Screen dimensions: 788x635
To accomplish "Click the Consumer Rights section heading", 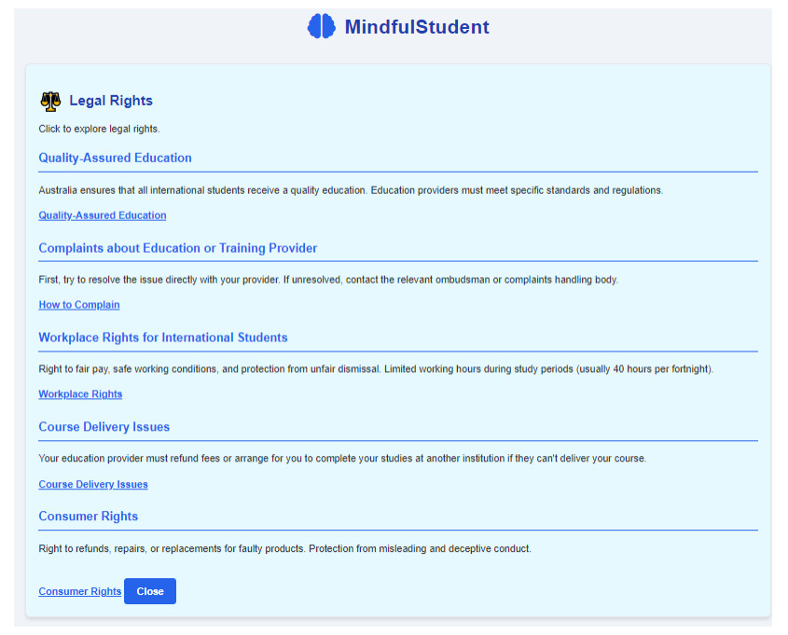I will tap(88, 517).
